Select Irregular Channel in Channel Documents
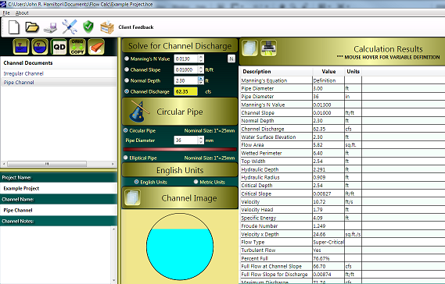Viewport: 445px width, 284px height. point(23,73)
